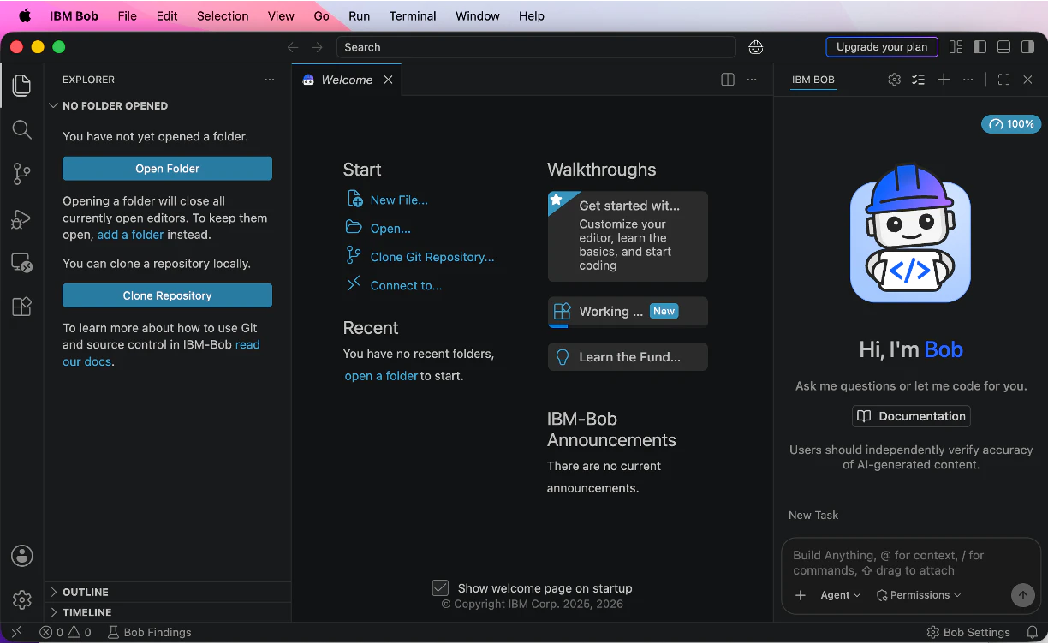Open the Terminal menu
The height and width of the screenshot is (644, 1048).
coord(413,15)
